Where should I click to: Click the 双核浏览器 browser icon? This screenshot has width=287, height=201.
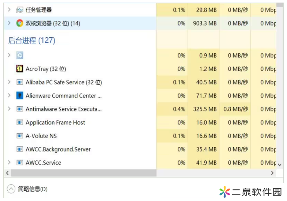[x=20, y=23]
